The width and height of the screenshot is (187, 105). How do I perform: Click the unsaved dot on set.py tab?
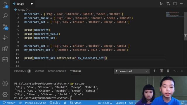[x=32, y=4]
